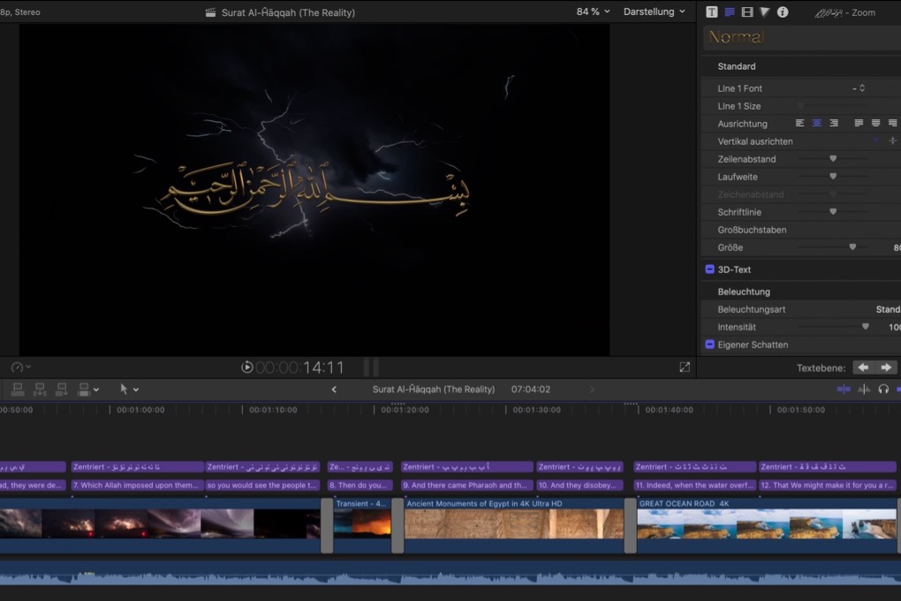
Task: Select center alignment in Ausrichtung
Action: tap(817, 124)
